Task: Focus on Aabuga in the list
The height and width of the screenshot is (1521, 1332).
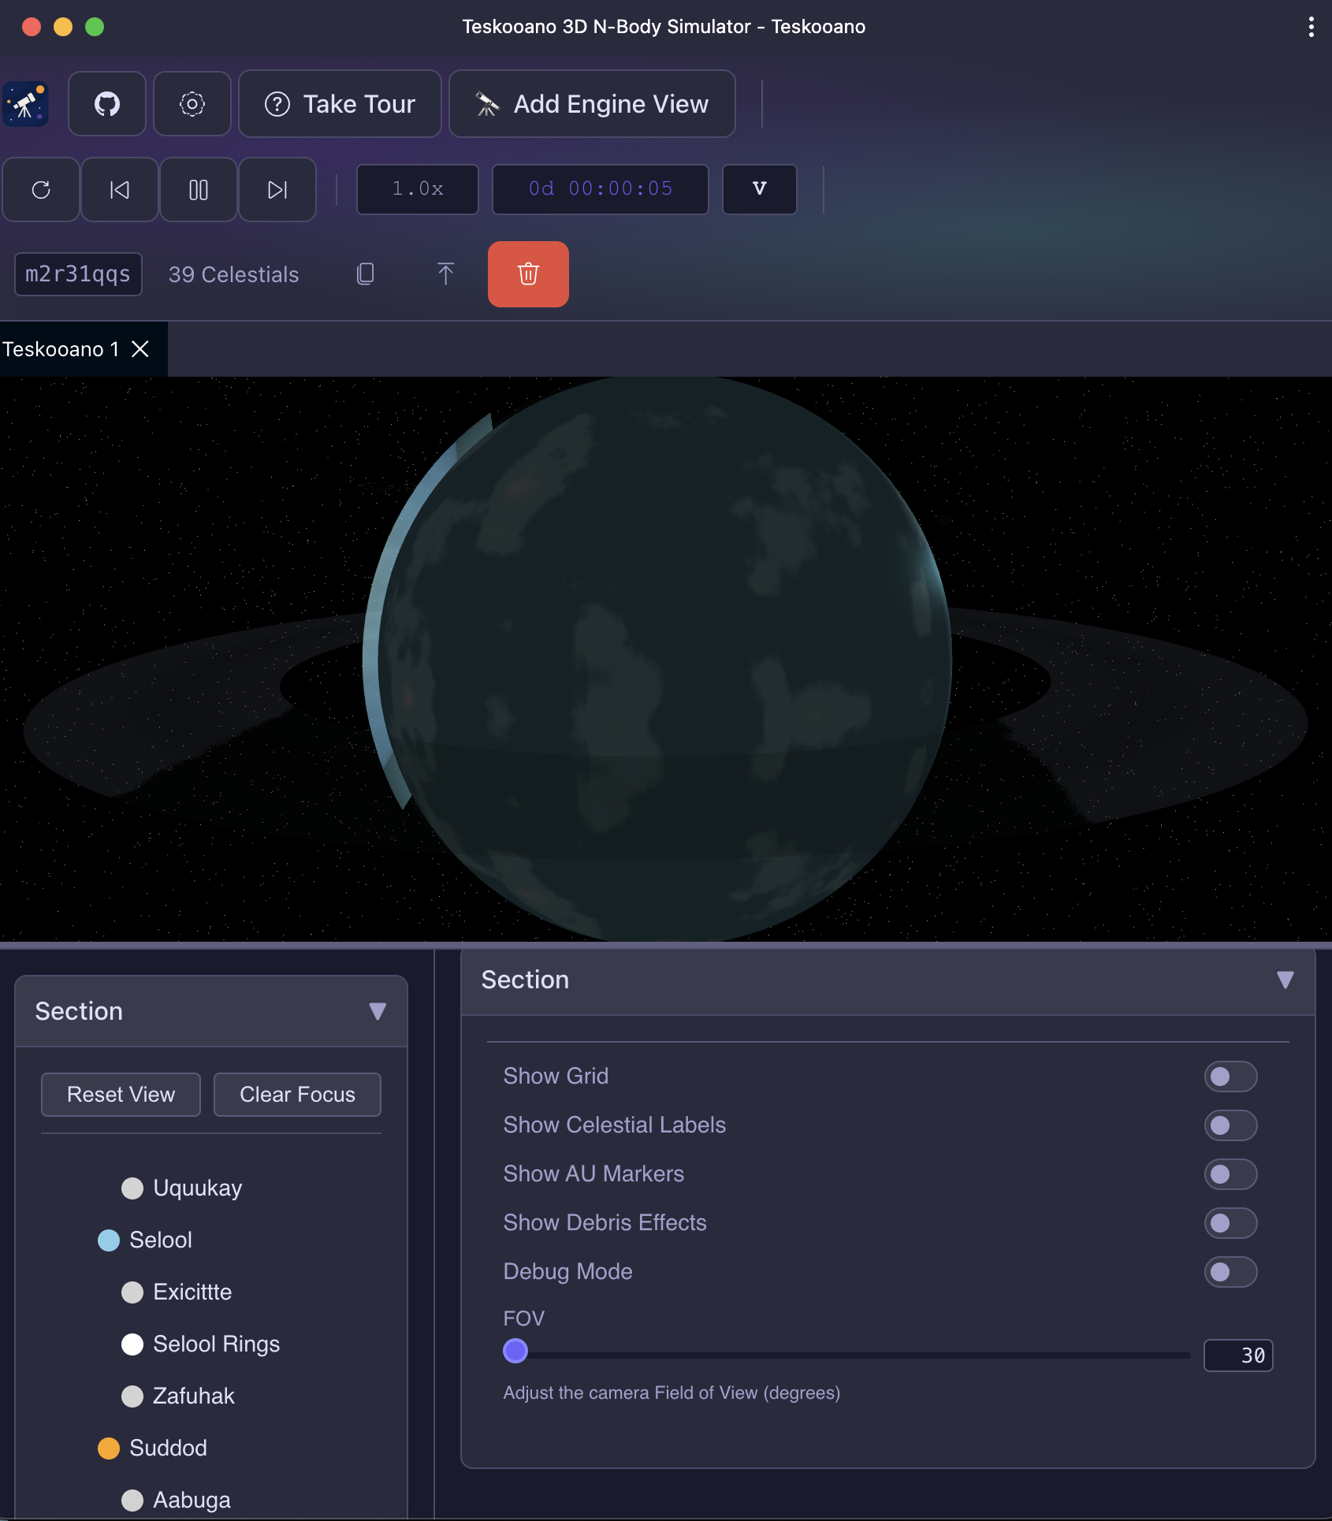Action: (176, 1500)
